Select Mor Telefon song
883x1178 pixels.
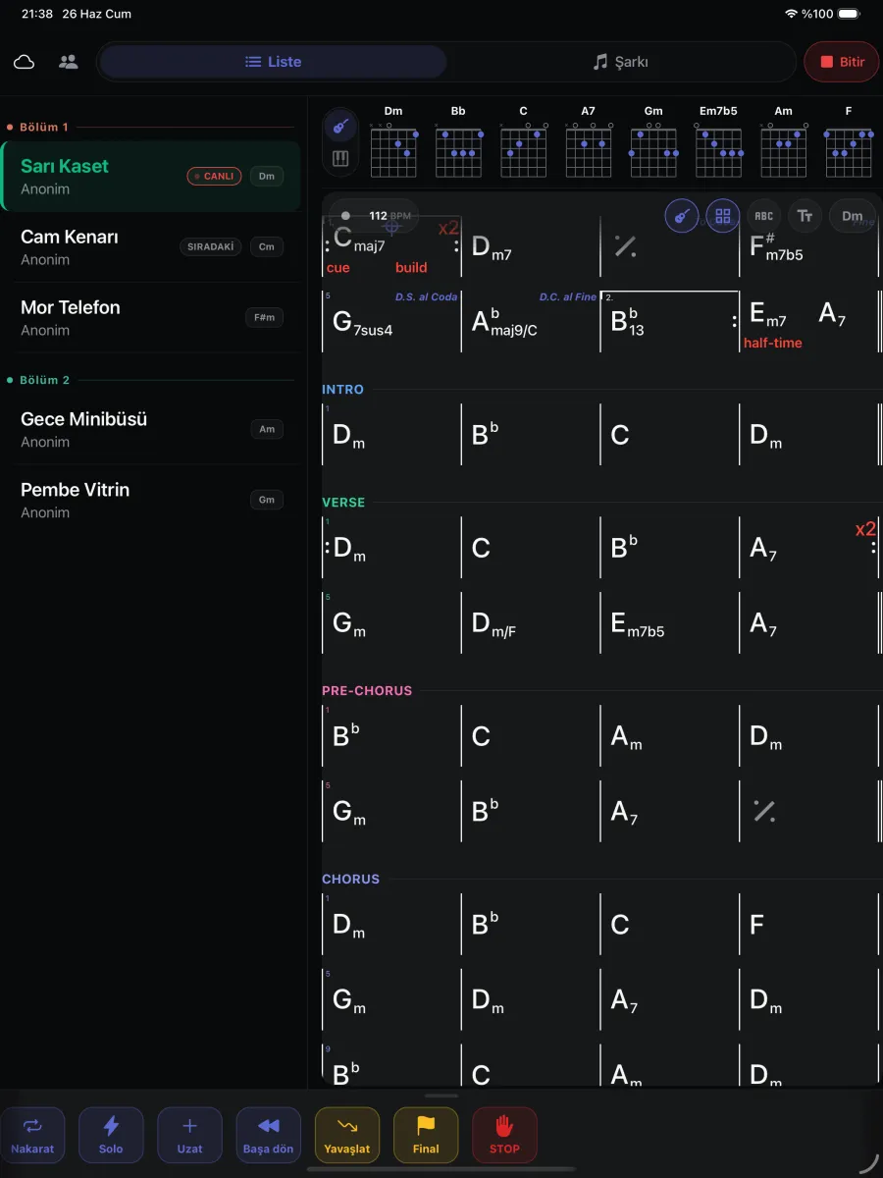click(151, 318)
